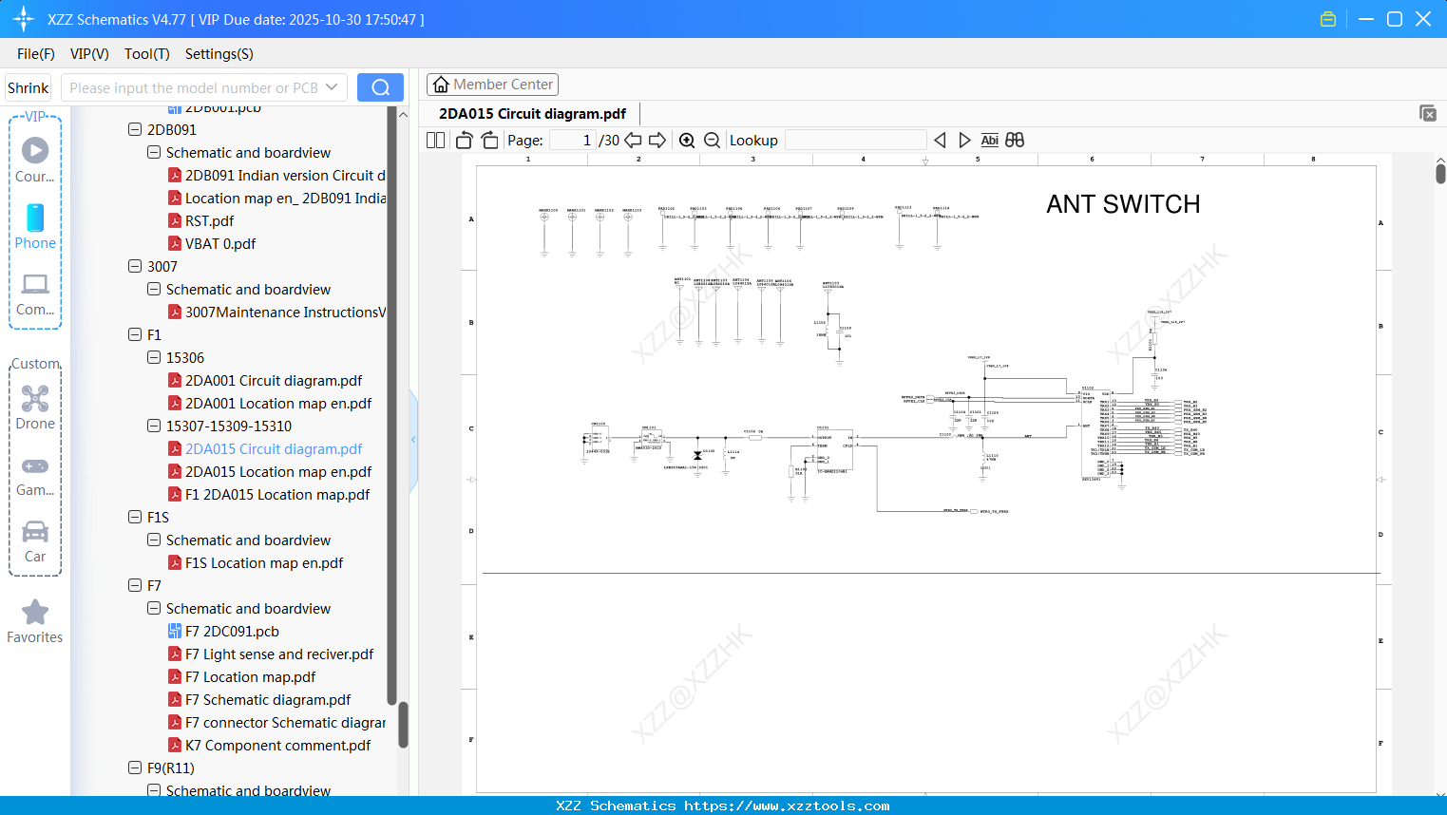This screenshot has height=815, width=1447.
Task: Open the Member Center page
Action: tap(492, 84)
